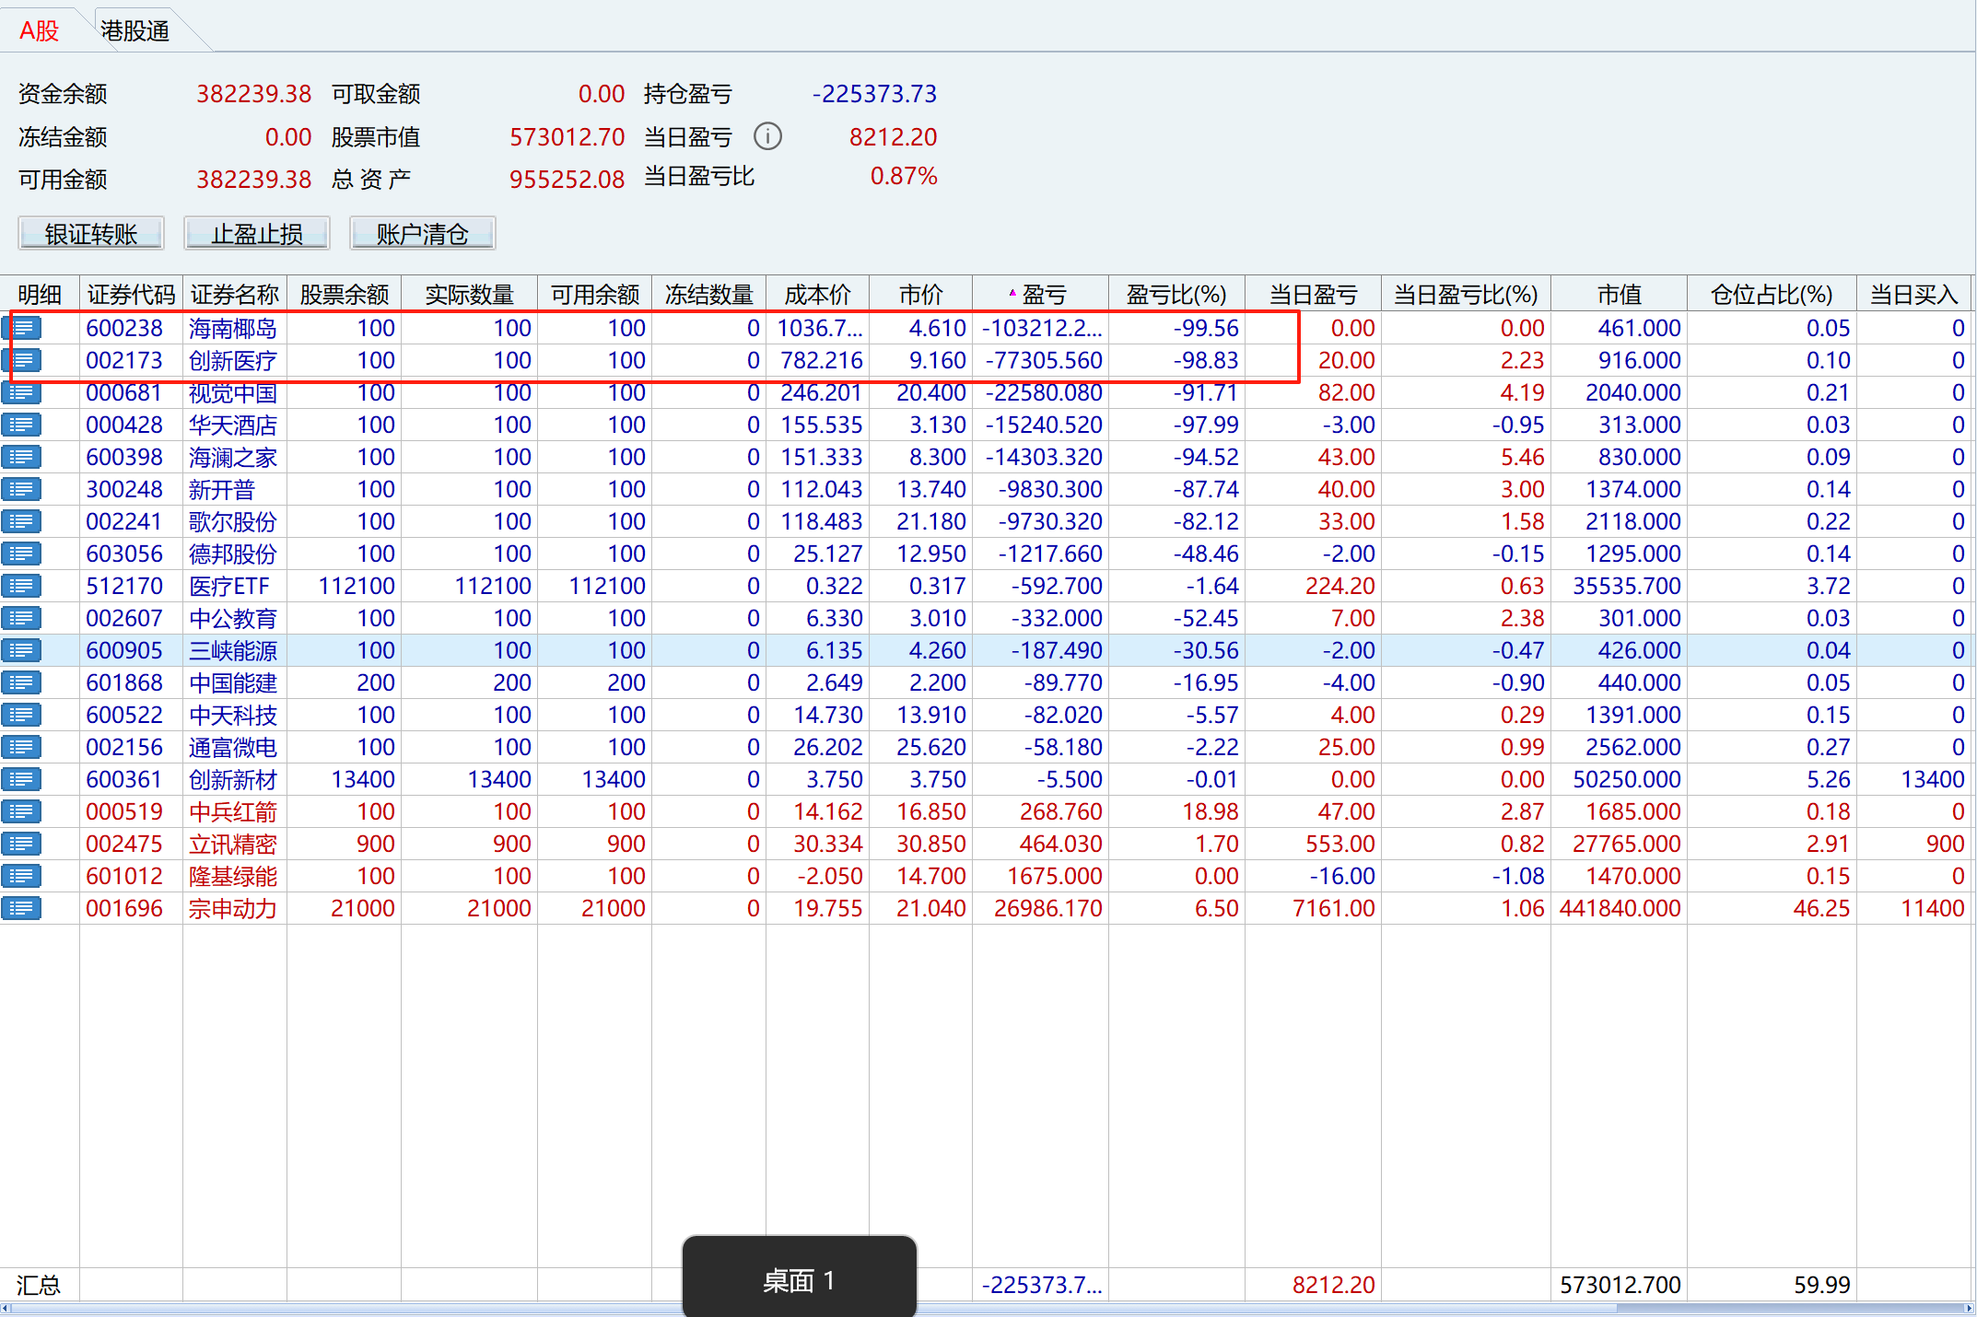
Task: Switch to the 港股通 tab
Action: pyautogui.click(x=135, y=31)
